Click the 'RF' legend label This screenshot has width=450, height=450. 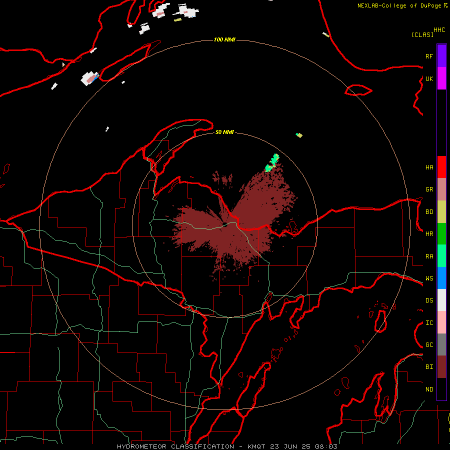pyautogui.click(x=429, y=56)
